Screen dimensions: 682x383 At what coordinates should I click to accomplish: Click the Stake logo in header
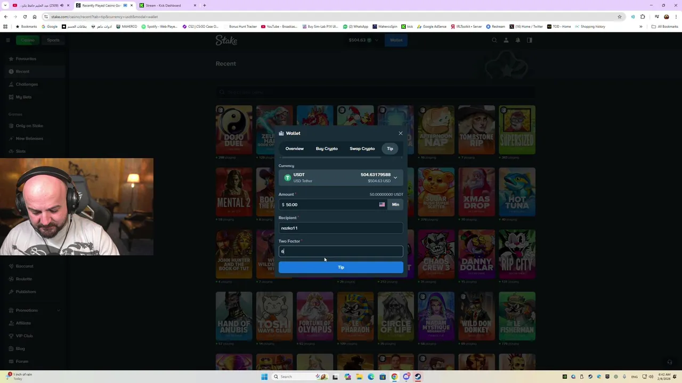coord(226,40)
